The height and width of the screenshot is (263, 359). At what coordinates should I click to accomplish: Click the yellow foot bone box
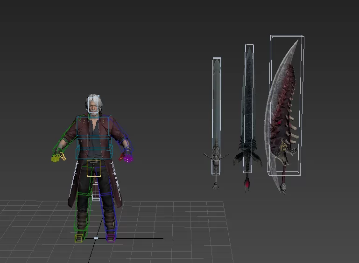coord(79,238)
